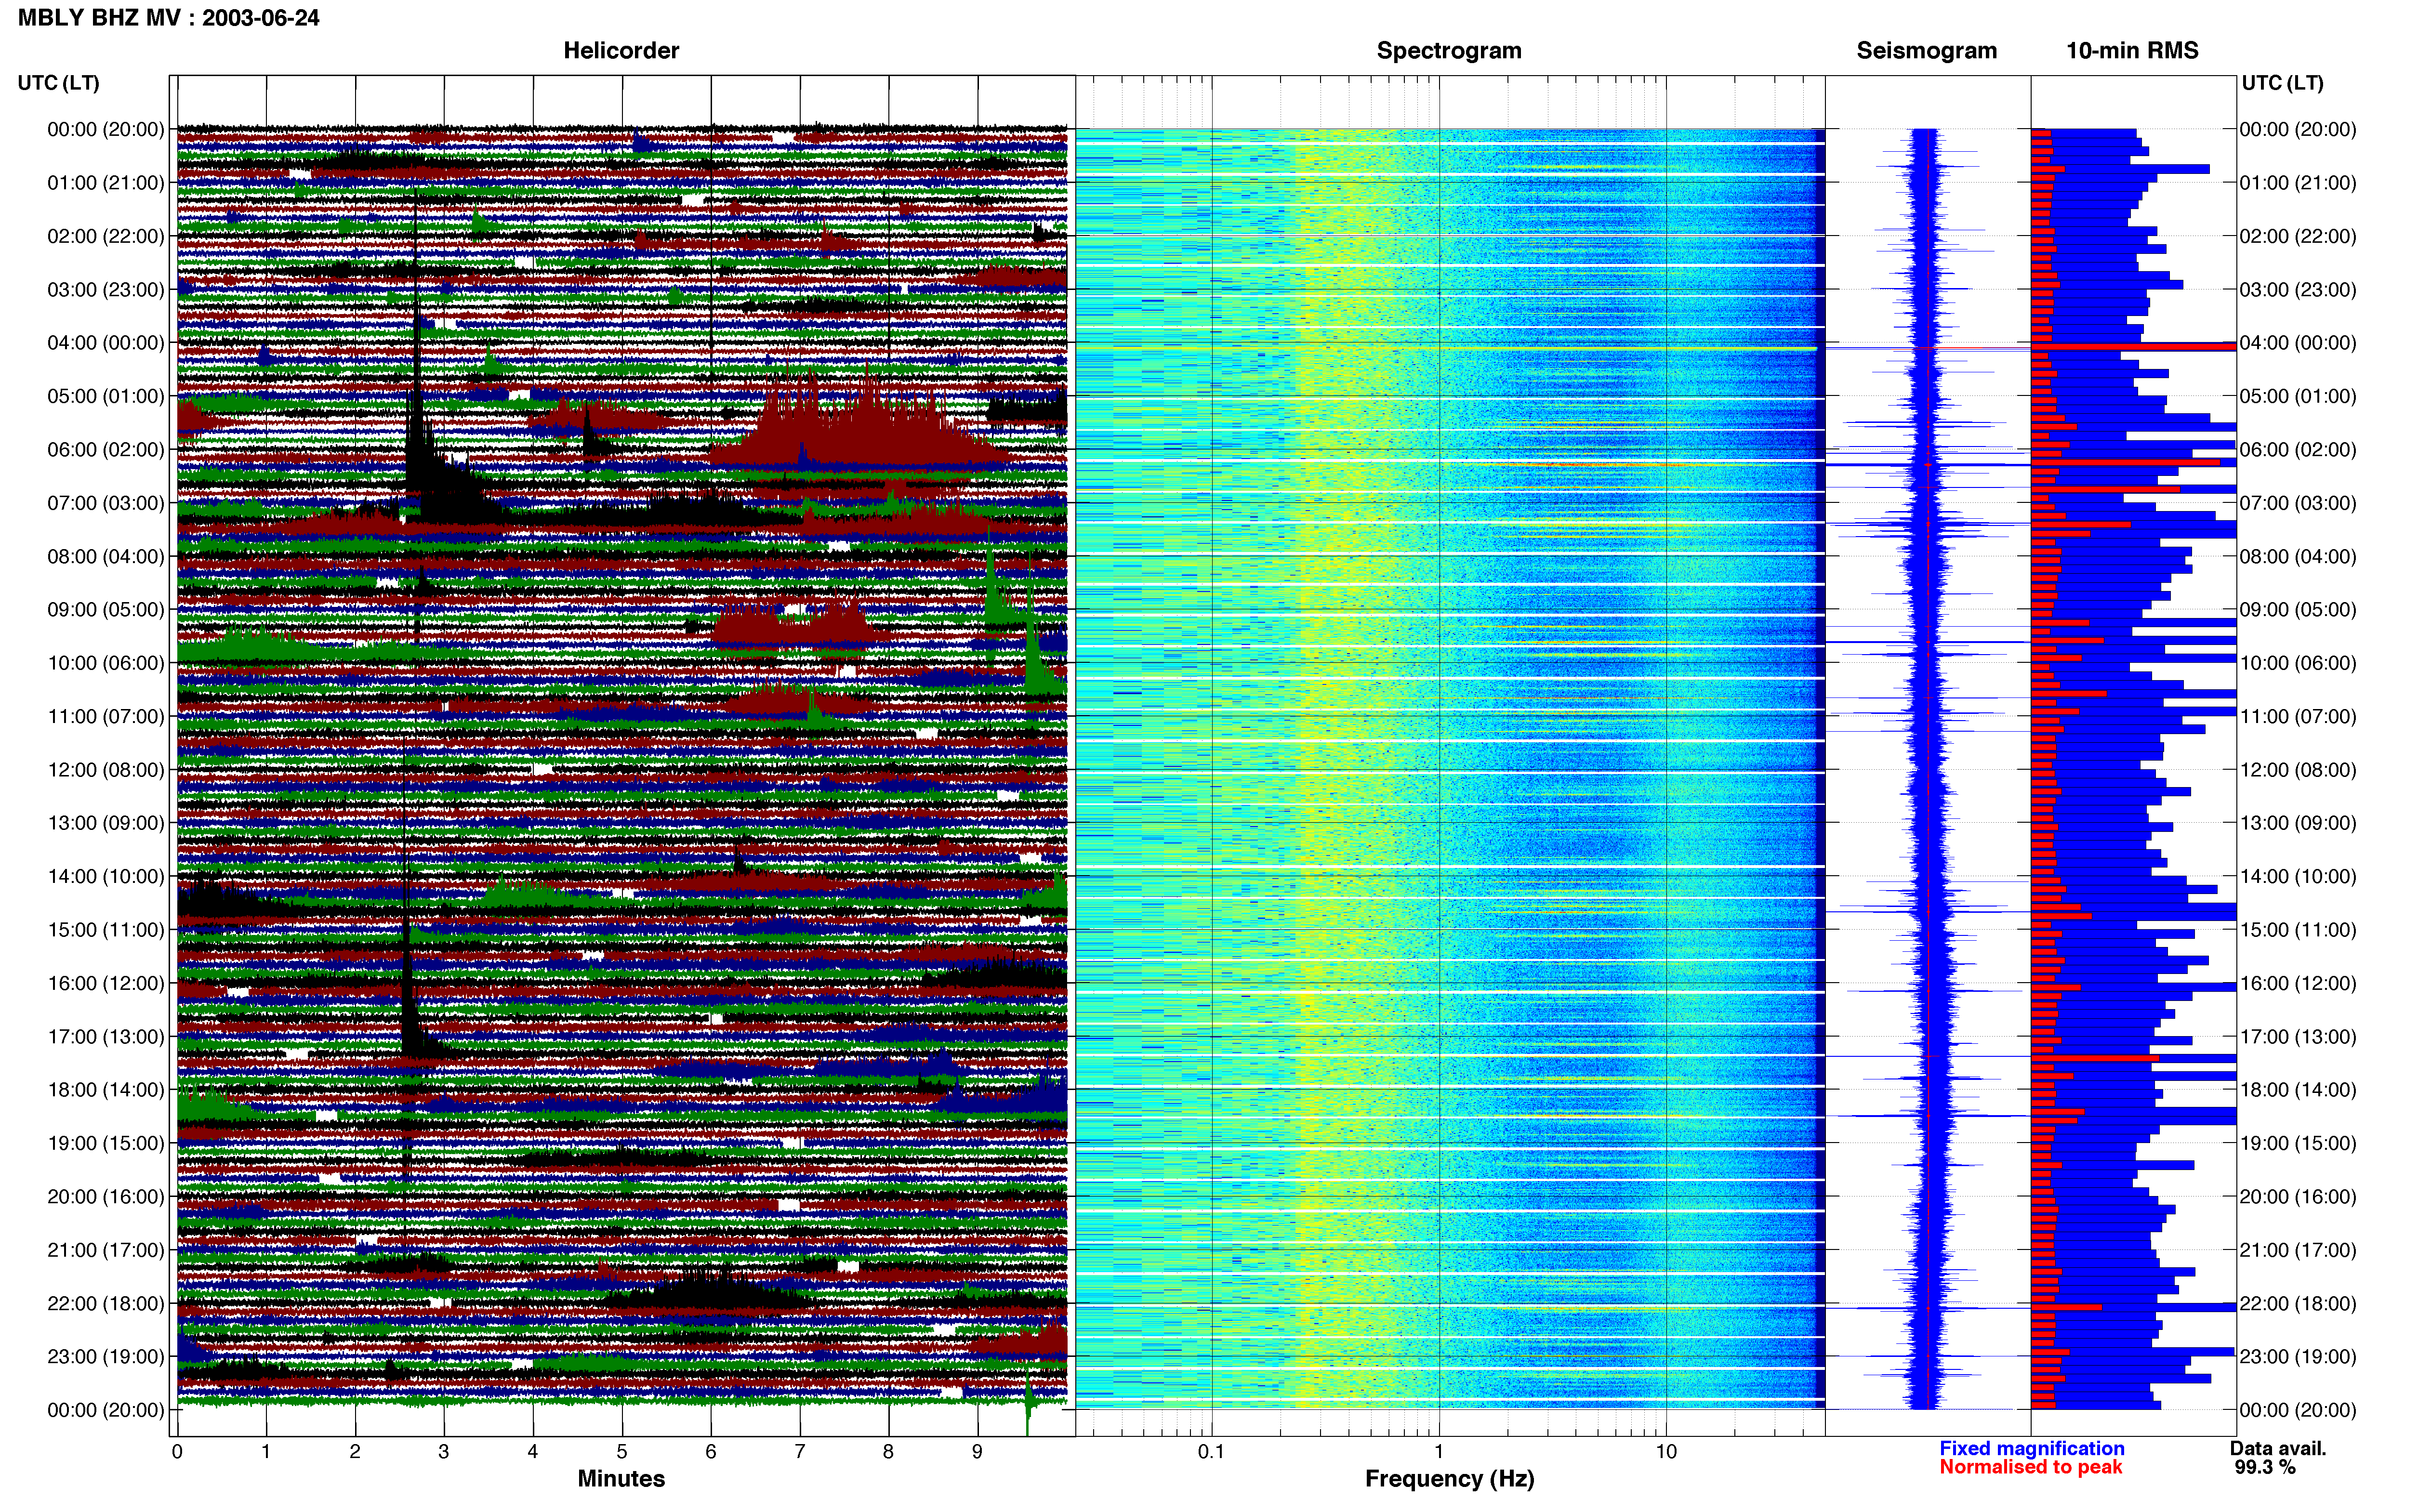This screenshot has height=1512, width=2418.
Task: Click '08:00 (04:00)' on the left time axis
Action: click(x=106, y=556)
